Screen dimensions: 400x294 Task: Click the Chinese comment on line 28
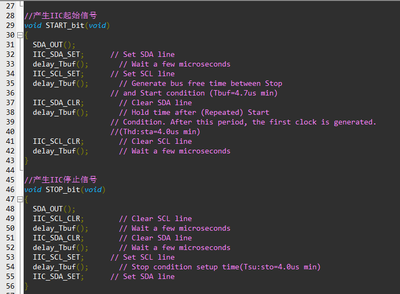coord(61,16)
